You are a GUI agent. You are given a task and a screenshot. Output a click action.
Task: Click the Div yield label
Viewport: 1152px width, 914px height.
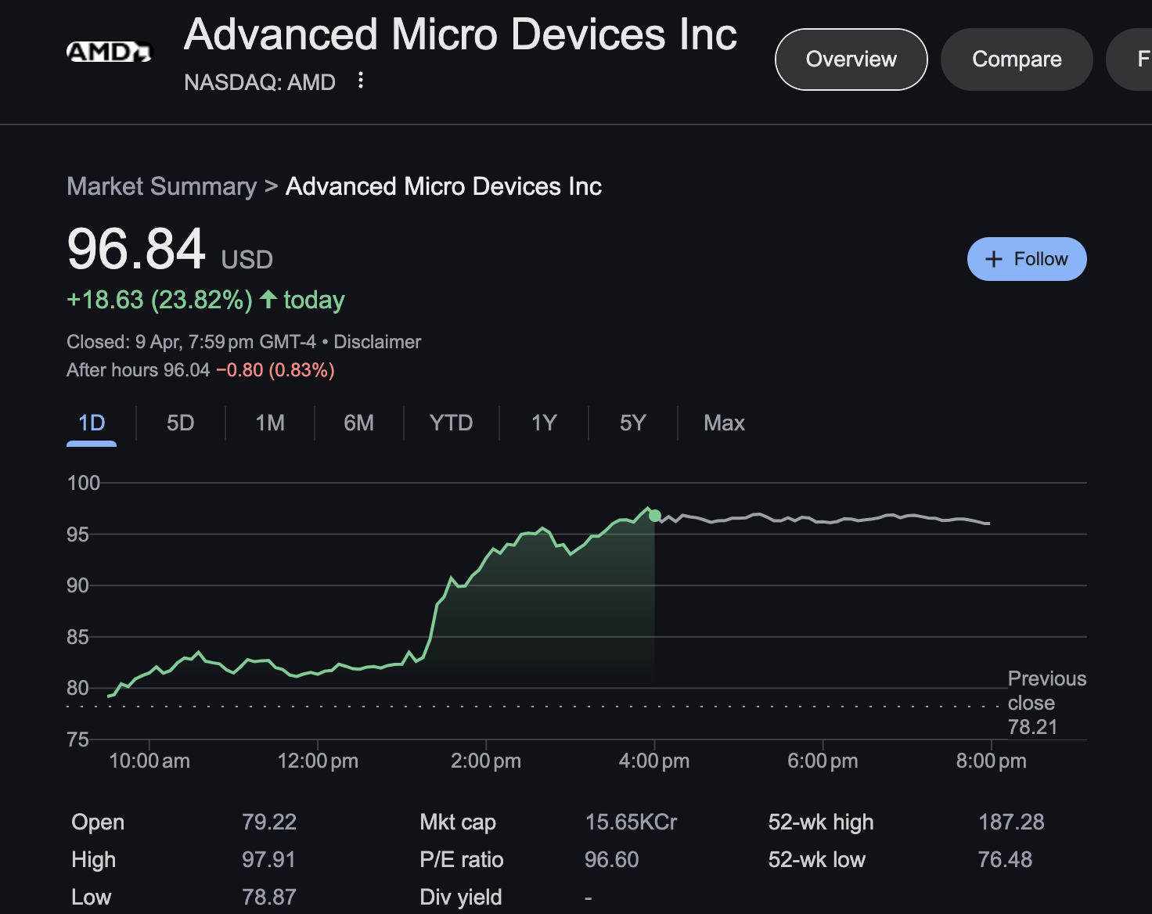pyautogui.click(x=461, y=898)
